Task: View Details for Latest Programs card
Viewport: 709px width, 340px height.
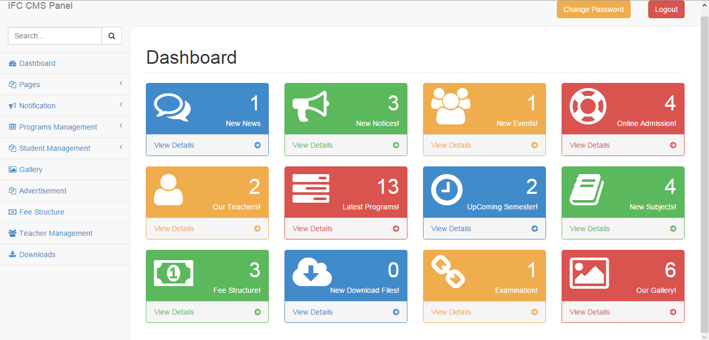Action: pos(312,229)
